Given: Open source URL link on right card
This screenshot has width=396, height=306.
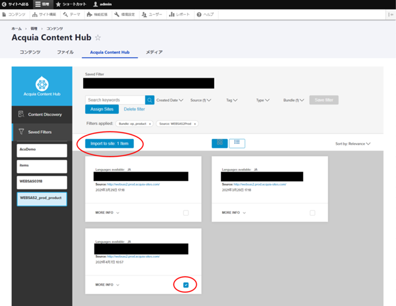Looking at the screenshot, I should (x=260, y=185).
